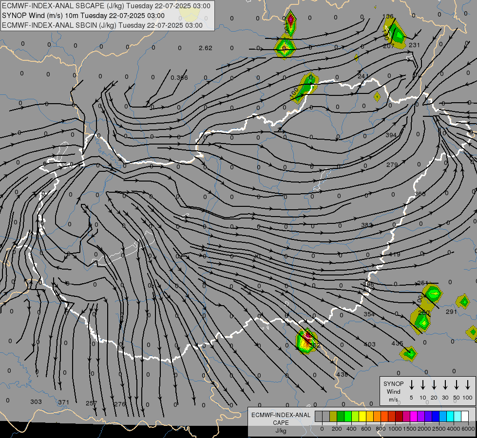Select the dark green CAPE legend swatch
This screenshot has height=438, width=477.
[x=341, y=417]
